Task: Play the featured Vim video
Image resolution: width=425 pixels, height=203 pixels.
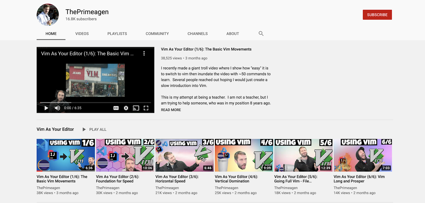Action: [46, 108]
